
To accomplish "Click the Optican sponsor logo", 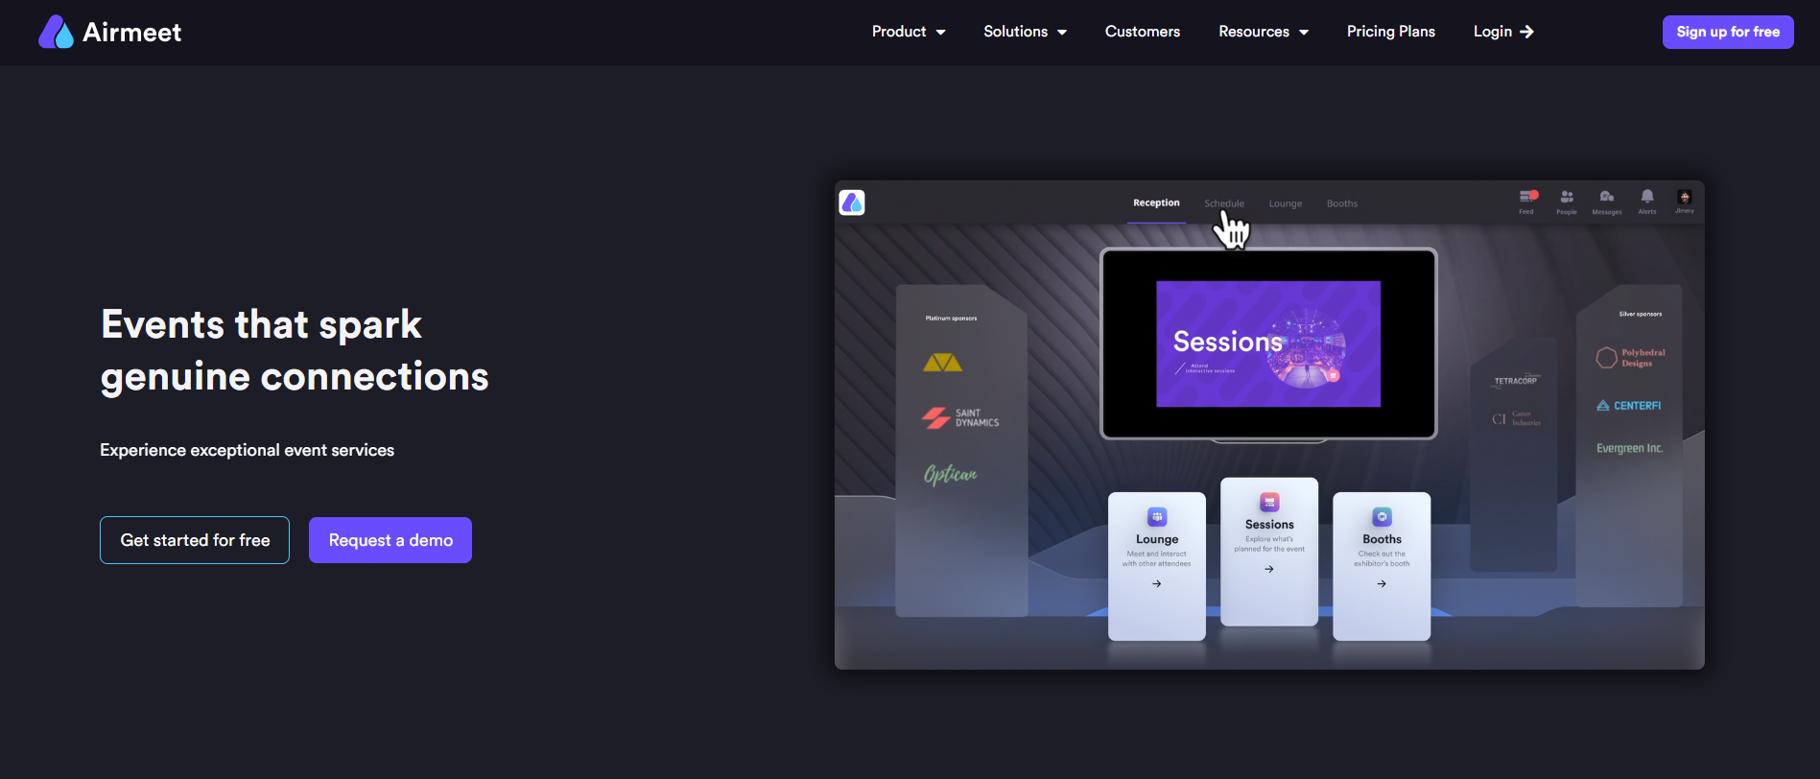I will click(951, 474).
